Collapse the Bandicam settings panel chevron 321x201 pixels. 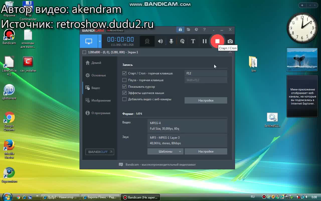pyautogui.click(x=230, y=52)
